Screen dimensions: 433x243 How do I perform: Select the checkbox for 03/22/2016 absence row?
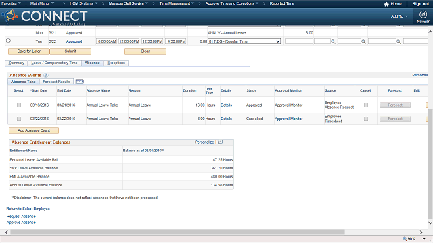tap(19, 119)
